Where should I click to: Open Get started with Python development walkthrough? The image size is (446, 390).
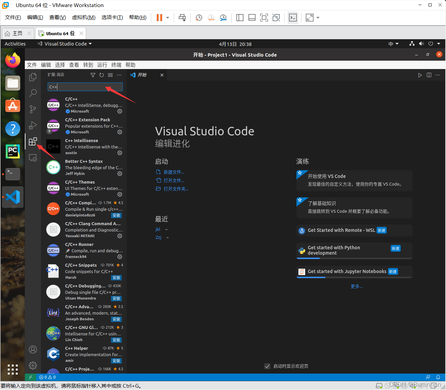pyautogui.click(x=354, y=250)
